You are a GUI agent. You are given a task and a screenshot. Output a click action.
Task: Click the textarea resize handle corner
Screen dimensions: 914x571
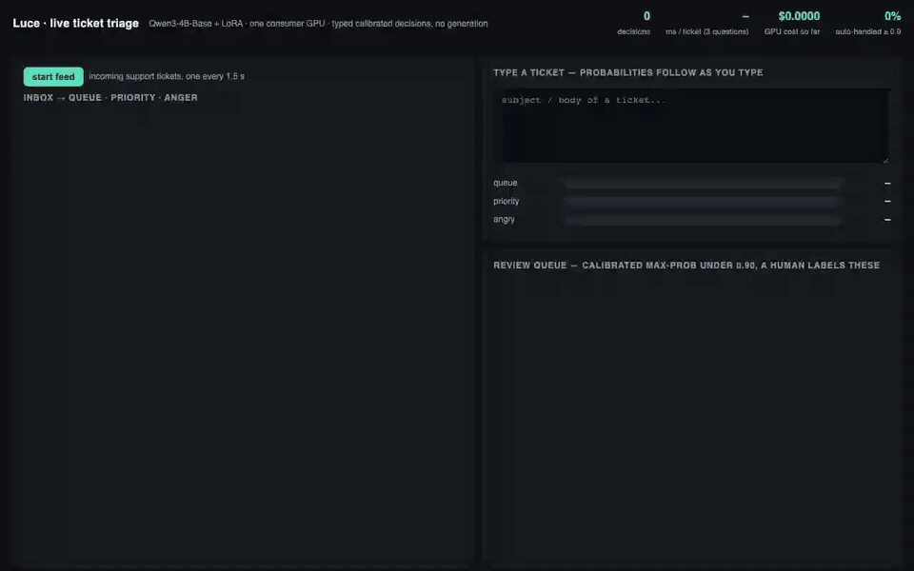tap(886, 160)
